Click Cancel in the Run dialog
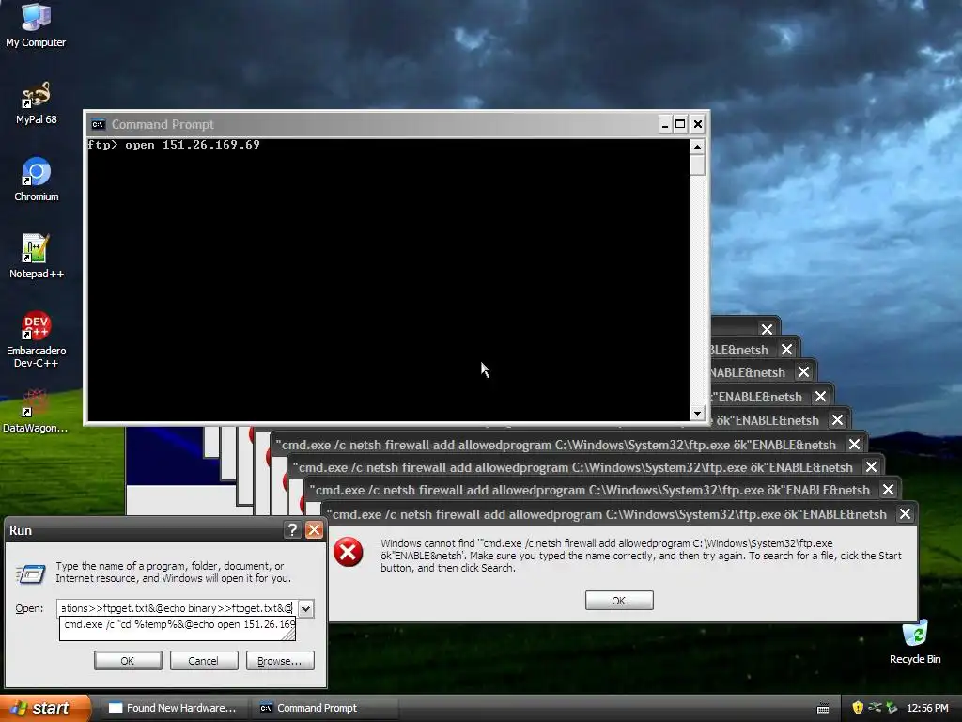This screenshot has height=722, width=962. point(204,661)
